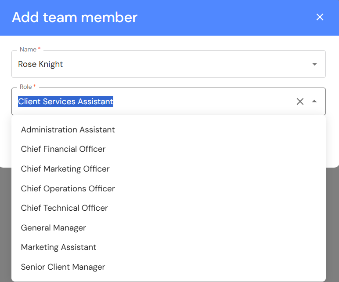
Task: Choose Chief Financial Officer option
Action: click(63, 149)
